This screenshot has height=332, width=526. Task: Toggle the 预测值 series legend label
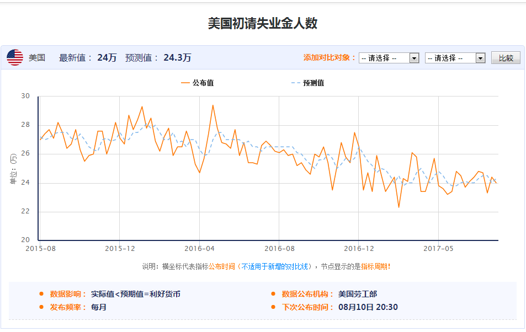tap(314, 83)
